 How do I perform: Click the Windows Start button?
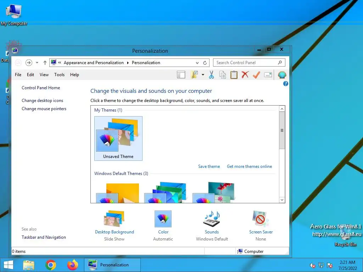coord(9,265)
